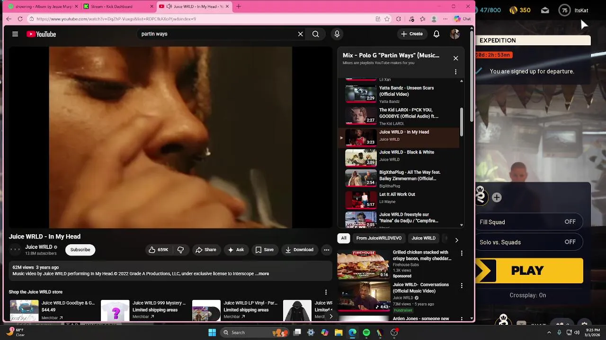Go to YouTube home via the logo
Image resolution: width=606 pixels, height=340 pixels.
[x=41, y=34]
